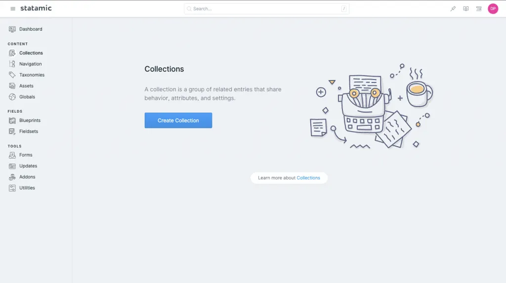Viewport: 506px width, 283px height.
Task: Open the DP user avatar menu
Action: tap(493, 9)
